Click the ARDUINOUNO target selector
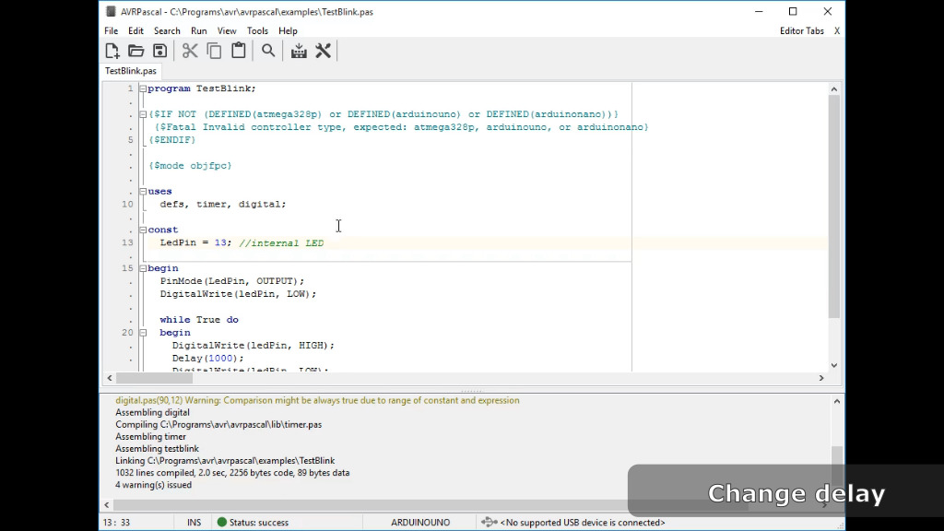Screen dimensions: 944x531 click(419, 521)
